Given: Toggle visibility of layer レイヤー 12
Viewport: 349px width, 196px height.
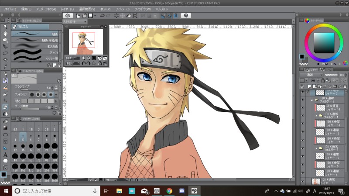Looking at the screenshot, I should (302, 140).
